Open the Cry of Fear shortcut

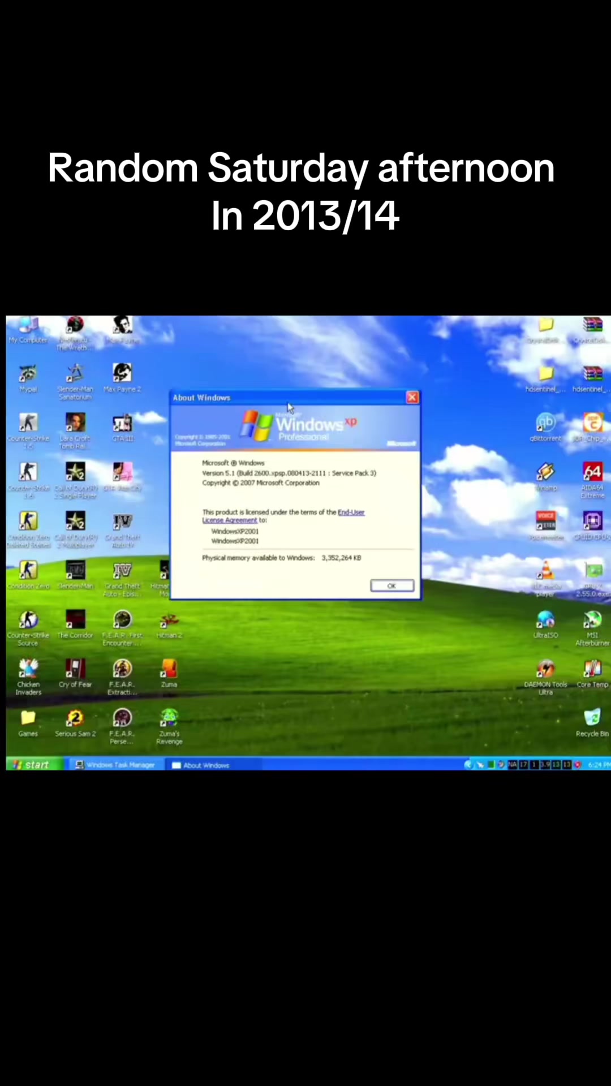(75, 673)
